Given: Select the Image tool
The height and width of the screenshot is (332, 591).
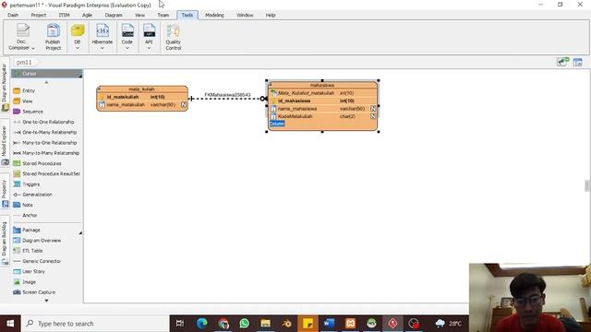Looking at the screenshot, I should click(29, 282).
